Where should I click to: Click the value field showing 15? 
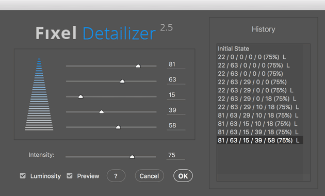click(176, 95)
